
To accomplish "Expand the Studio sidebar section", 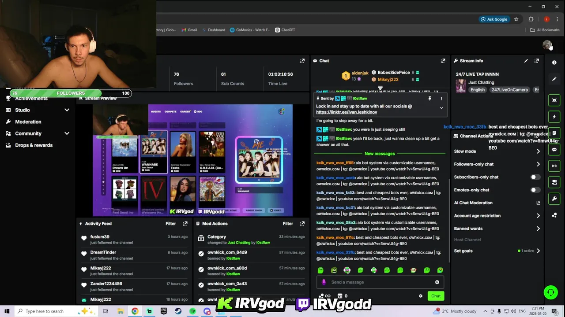I will tap(67, 110).
